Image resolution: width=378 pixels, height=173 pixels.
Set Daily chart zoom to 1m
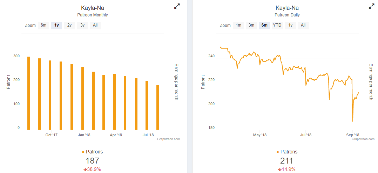(x=238, y=25)
